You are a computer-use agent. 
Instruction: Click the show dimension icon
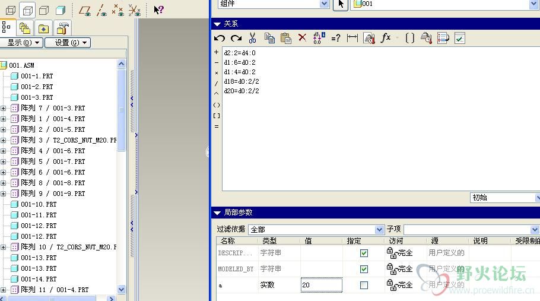(352, 37)
